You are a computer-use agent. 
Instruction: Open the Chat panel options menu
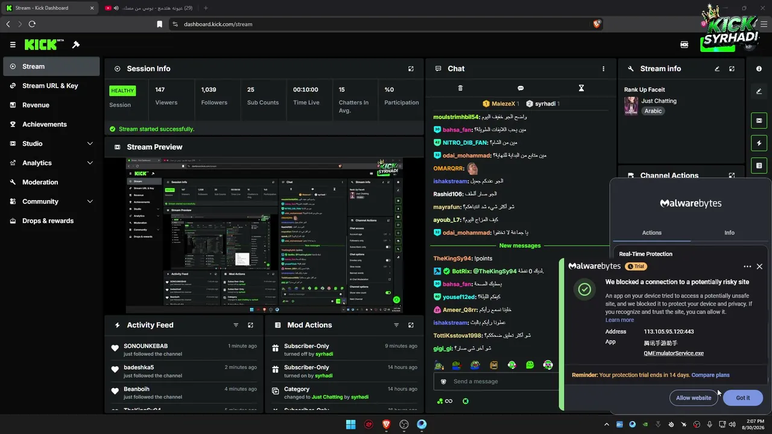click(x=603, y=69)
